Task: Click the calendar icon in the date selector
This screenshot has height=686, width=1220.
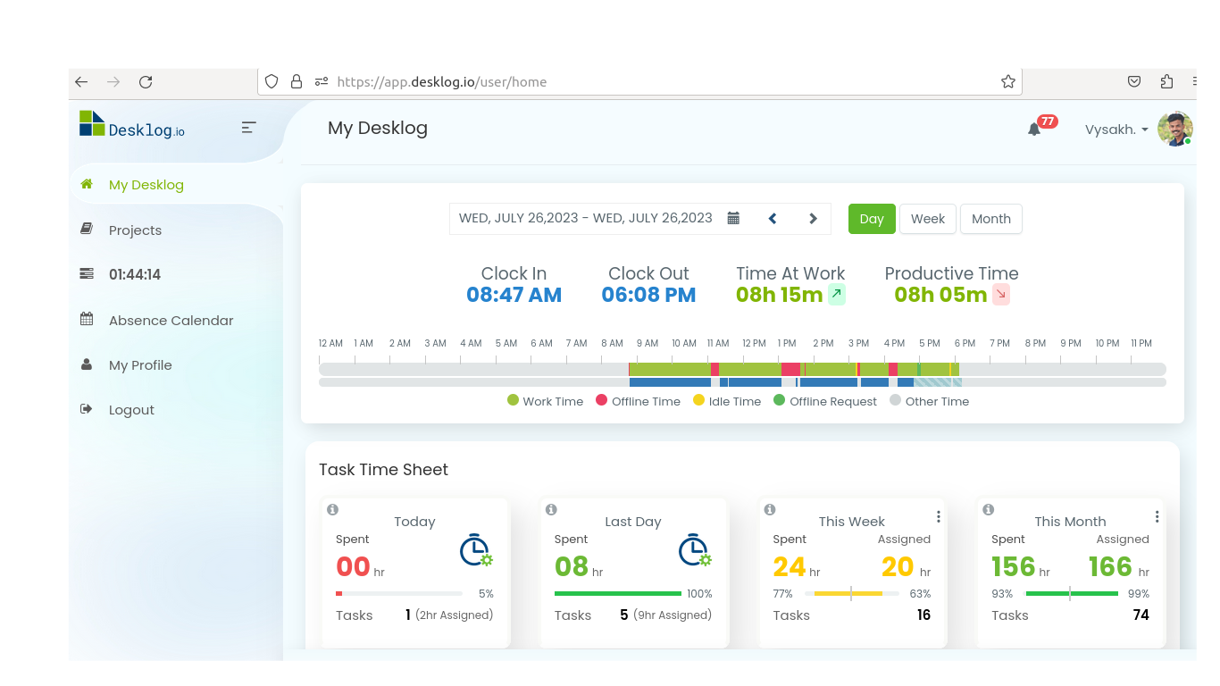Action: pos(733,217)
